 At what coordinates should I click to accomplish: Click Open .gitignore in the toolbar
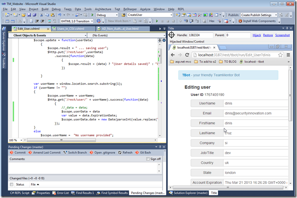coord(105,152)
